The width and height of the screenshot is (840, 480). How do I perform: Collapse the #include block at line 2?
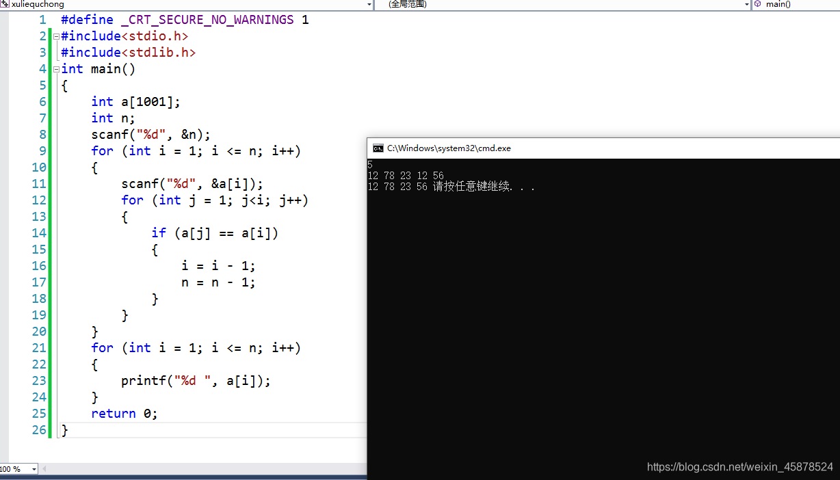point(56,36)
